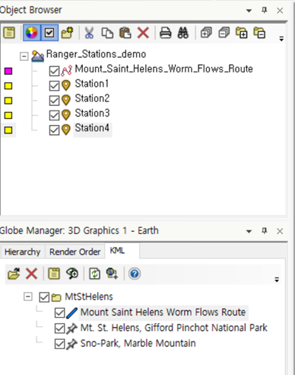Toggle the show checkboxes toolbar button
The height and width of the screenshot is (375, 295).
49,33
